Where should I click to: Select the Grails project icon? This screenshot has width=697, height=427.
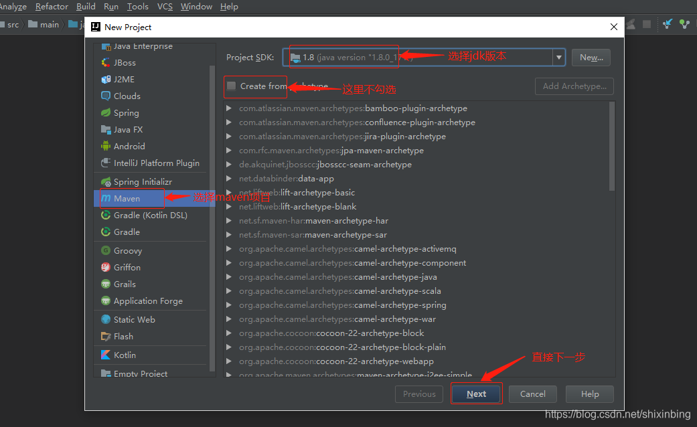106,284
